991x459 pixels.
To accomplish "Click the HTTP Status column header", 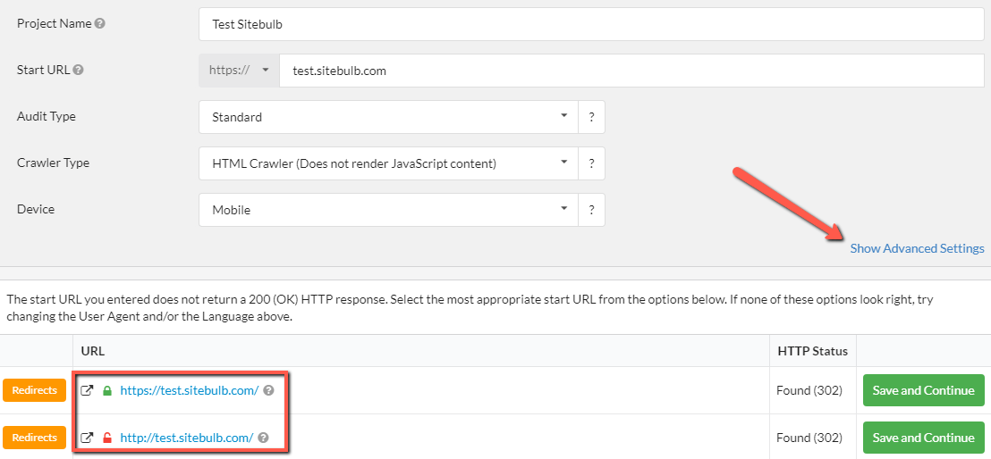I will point(813,350).
